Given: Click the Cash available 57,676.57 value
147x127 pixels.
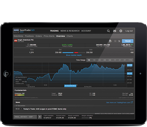Looking at the screenshot, I should [47, 118].
